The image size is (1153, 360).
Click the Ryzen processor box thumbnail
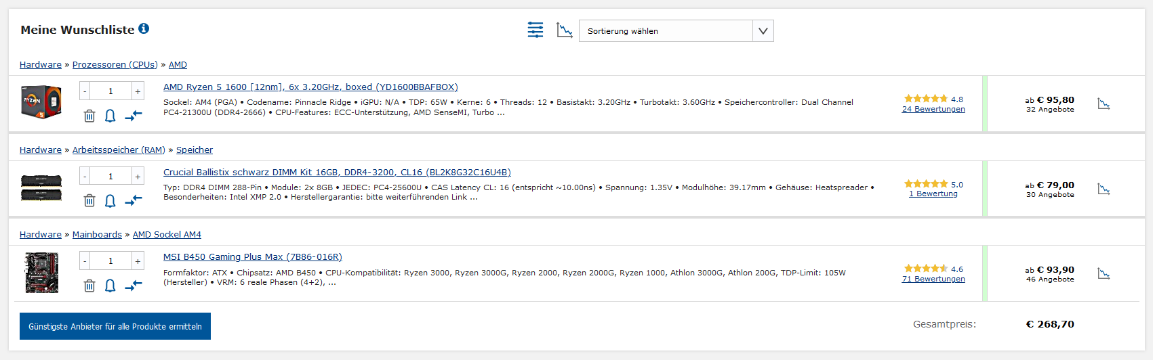(x=41, y=102)
